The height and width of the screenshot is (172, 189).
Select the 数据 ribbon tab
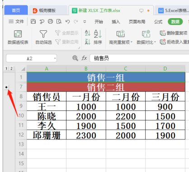point(175,22)
